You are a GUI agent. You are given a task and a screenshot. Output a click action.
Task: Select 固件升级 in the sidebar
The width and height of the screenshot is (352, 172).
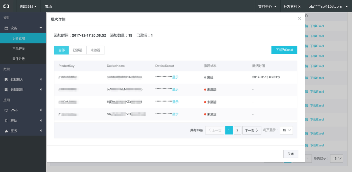(23, 59)
